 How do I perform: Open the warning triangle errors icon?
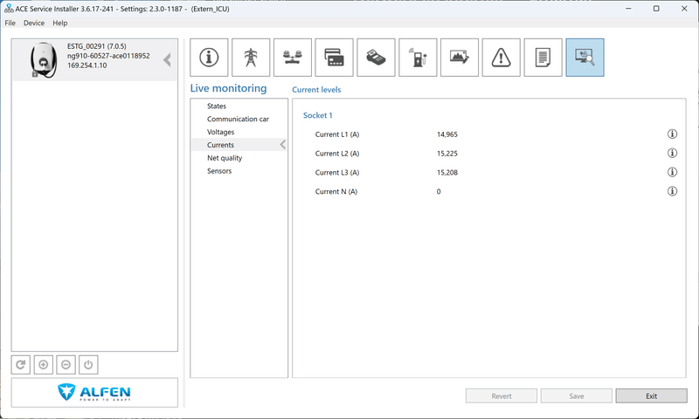tap(501, 58)
